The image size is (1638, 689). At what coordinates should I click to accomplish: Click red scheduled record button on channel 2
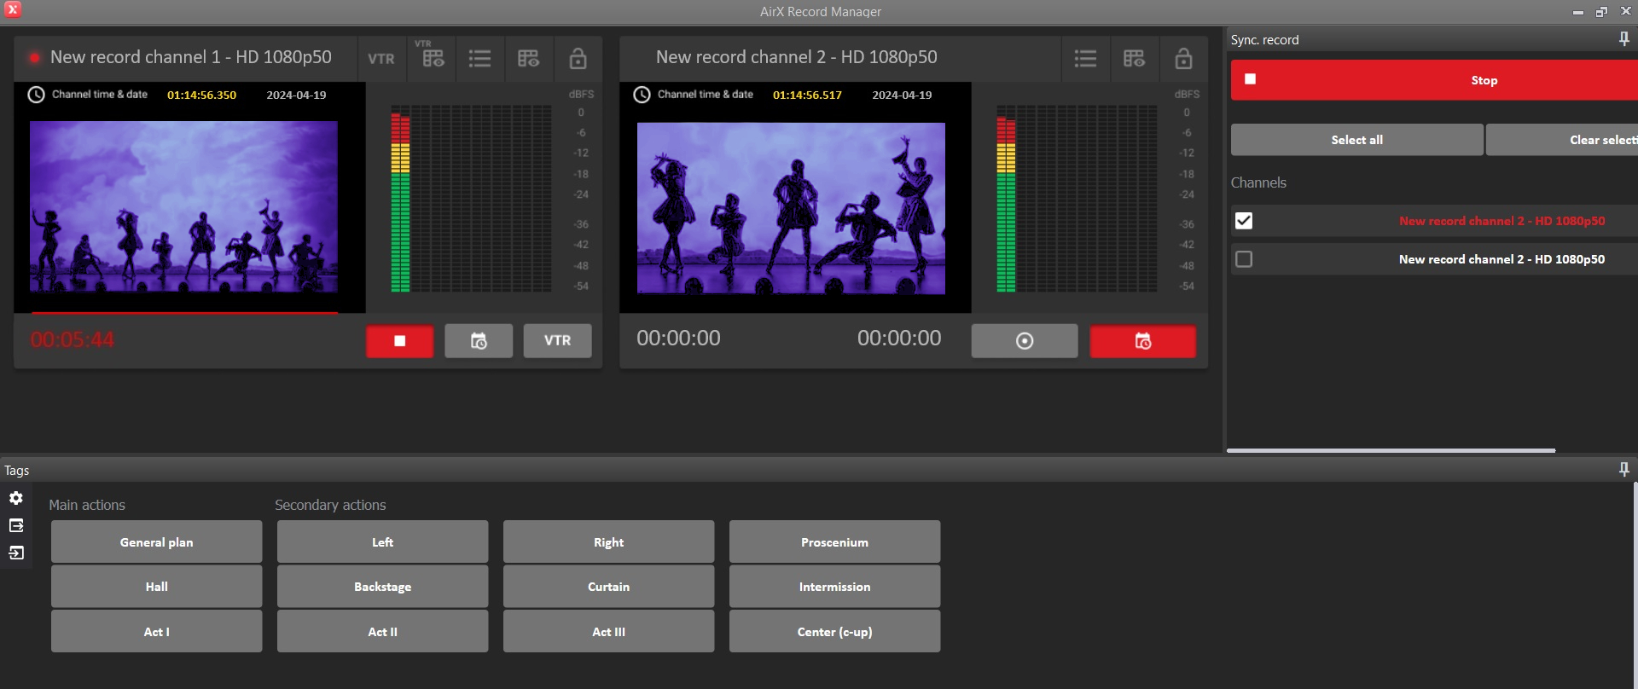pyautogui.click(x=1143, y=341)
